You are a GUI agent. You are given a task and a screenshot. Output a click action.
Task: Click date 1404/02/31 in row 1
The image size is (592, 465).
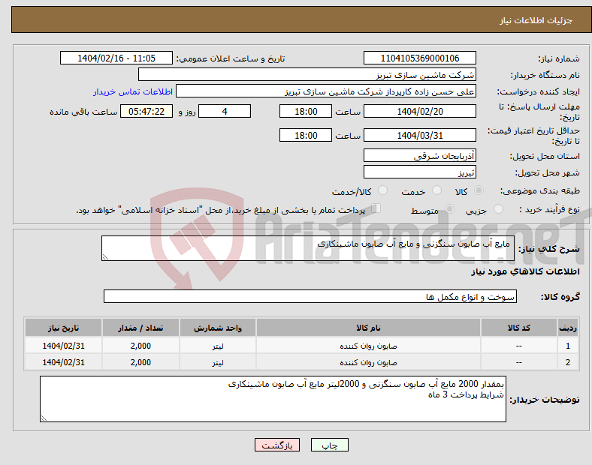coord(63,346)
